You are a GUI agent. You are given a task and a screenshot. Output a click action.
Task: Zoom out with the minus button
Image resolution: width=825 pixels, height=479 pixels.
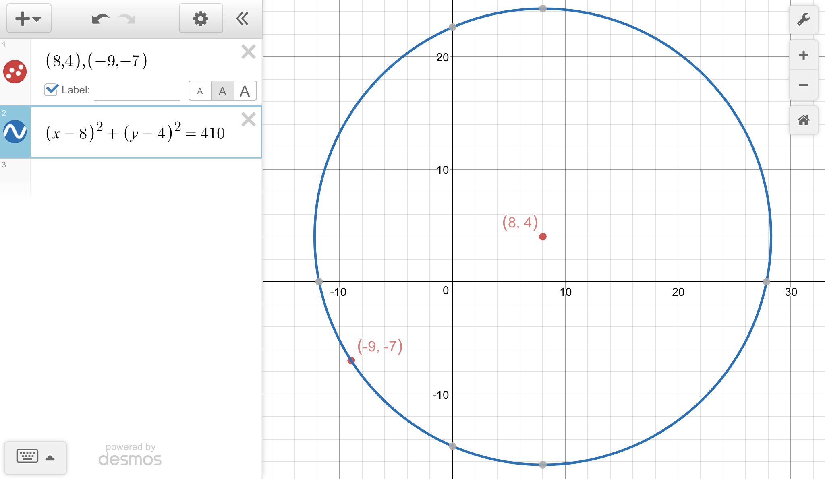pyautogui.click(x=803, y=85)
